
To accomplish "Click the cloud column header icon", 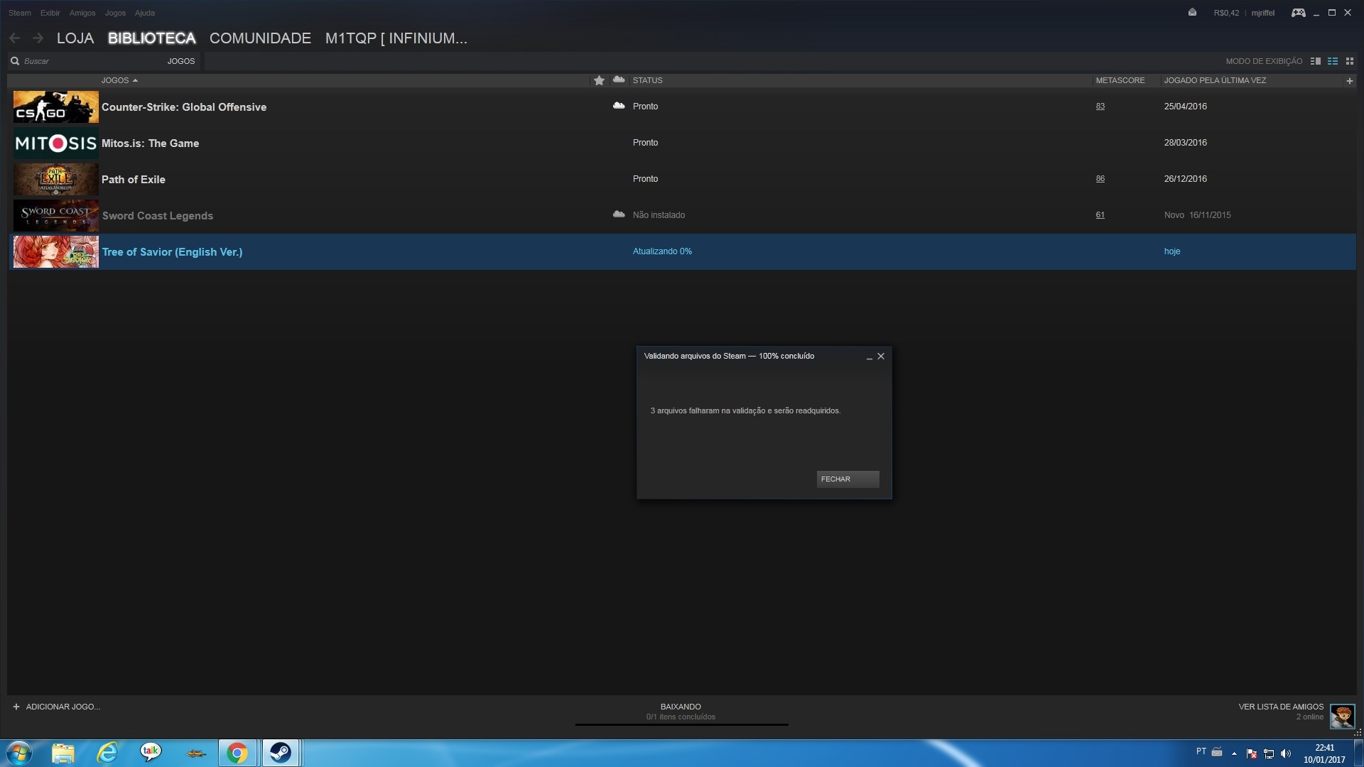I will (619, 80).
